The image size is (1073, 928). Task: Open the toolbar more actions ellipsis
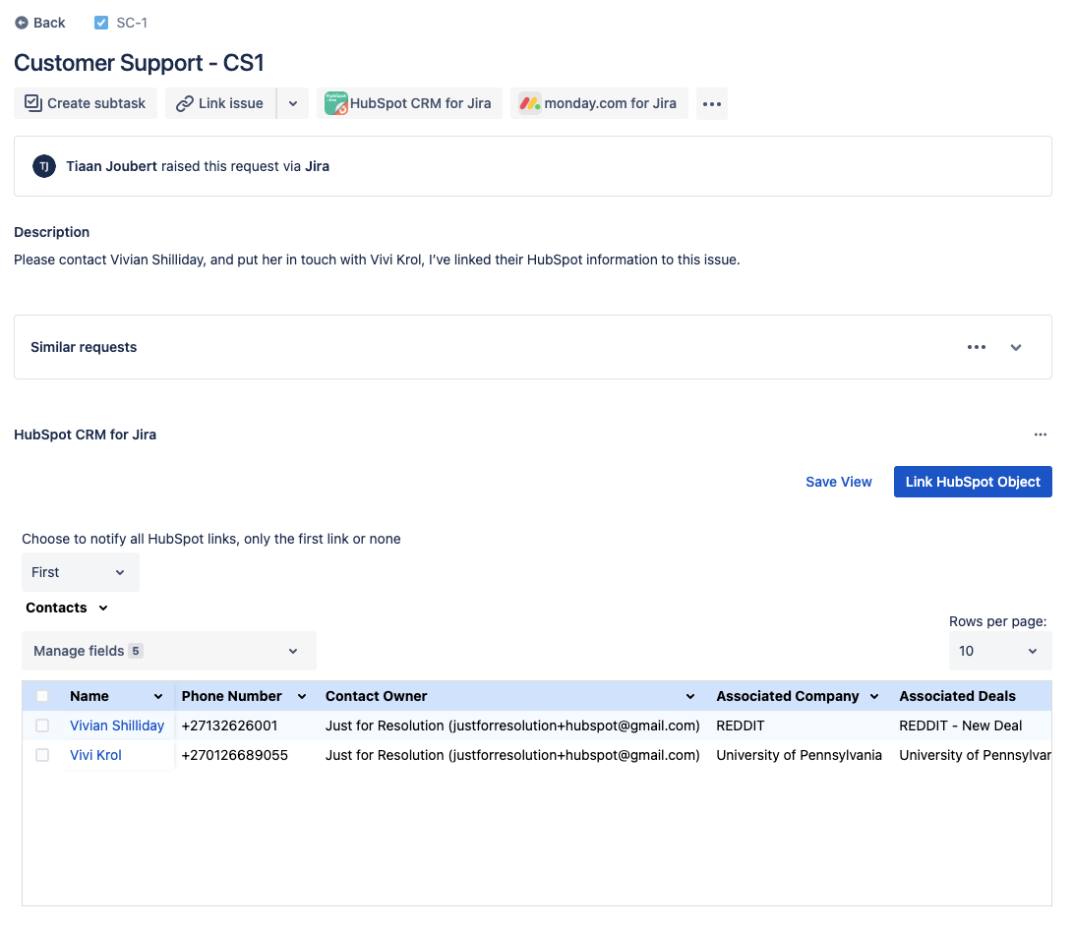tap(712, 104)
